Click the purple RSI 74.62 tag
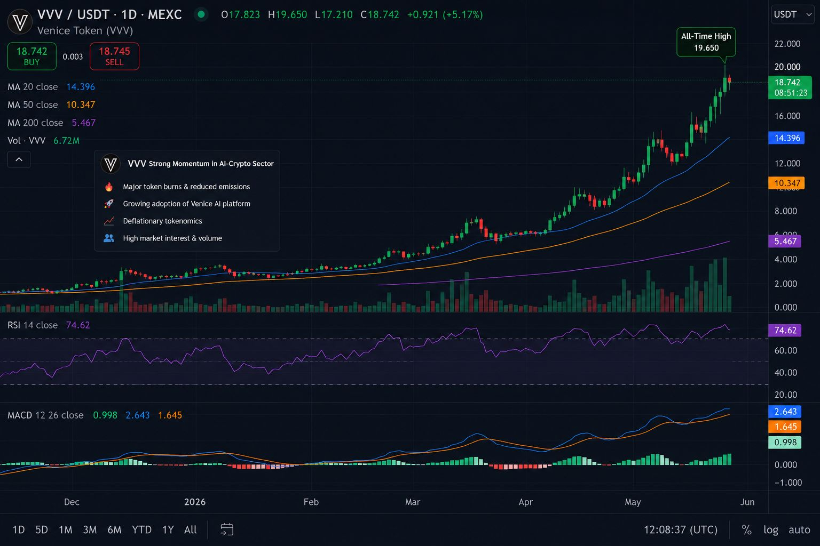This screenshot has width=820, height=546. [785, 330]
